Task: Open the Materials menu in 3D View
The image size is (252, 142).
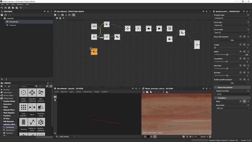Action: (x=64, y=92)
